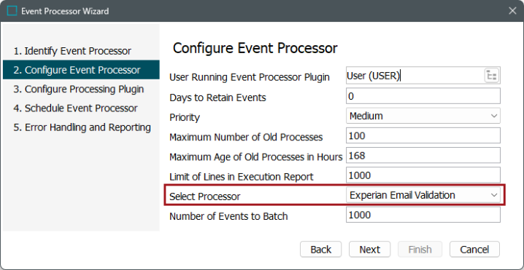Expand the Priority dropdown arrow

[x=494, y=116]
